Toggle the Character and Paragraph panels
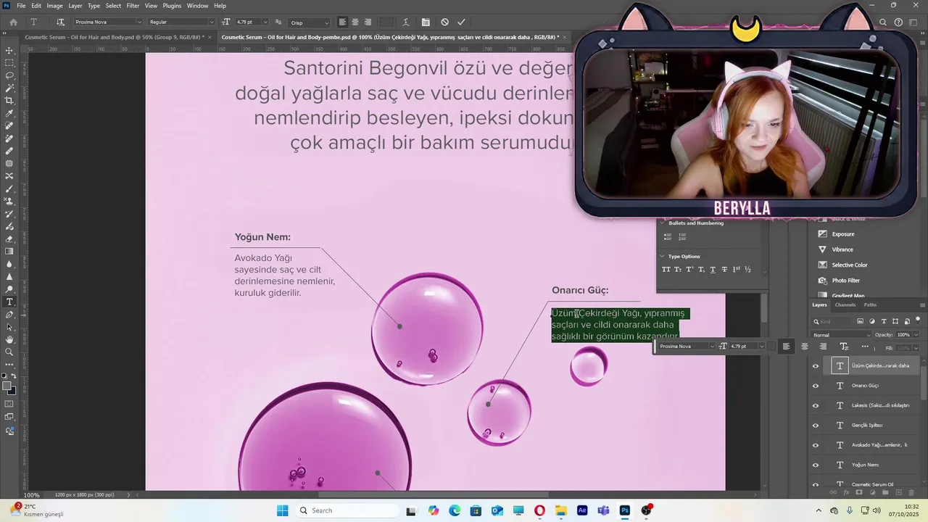928x522 pixels. pyautogui.click(x=426, y=22)
